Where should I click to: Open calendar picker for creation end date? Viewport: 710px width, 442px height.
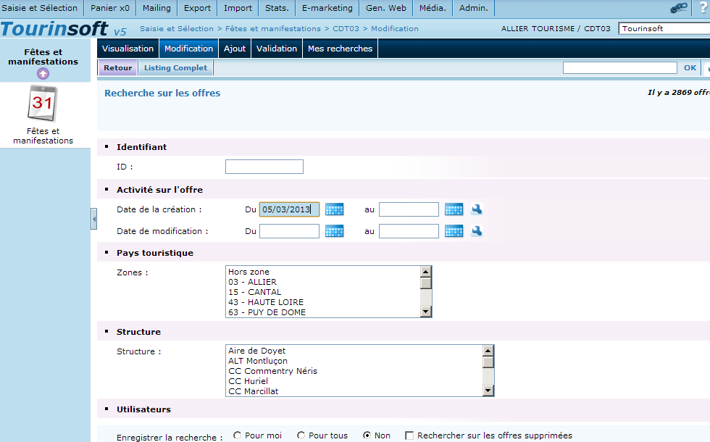pos(454,209)
